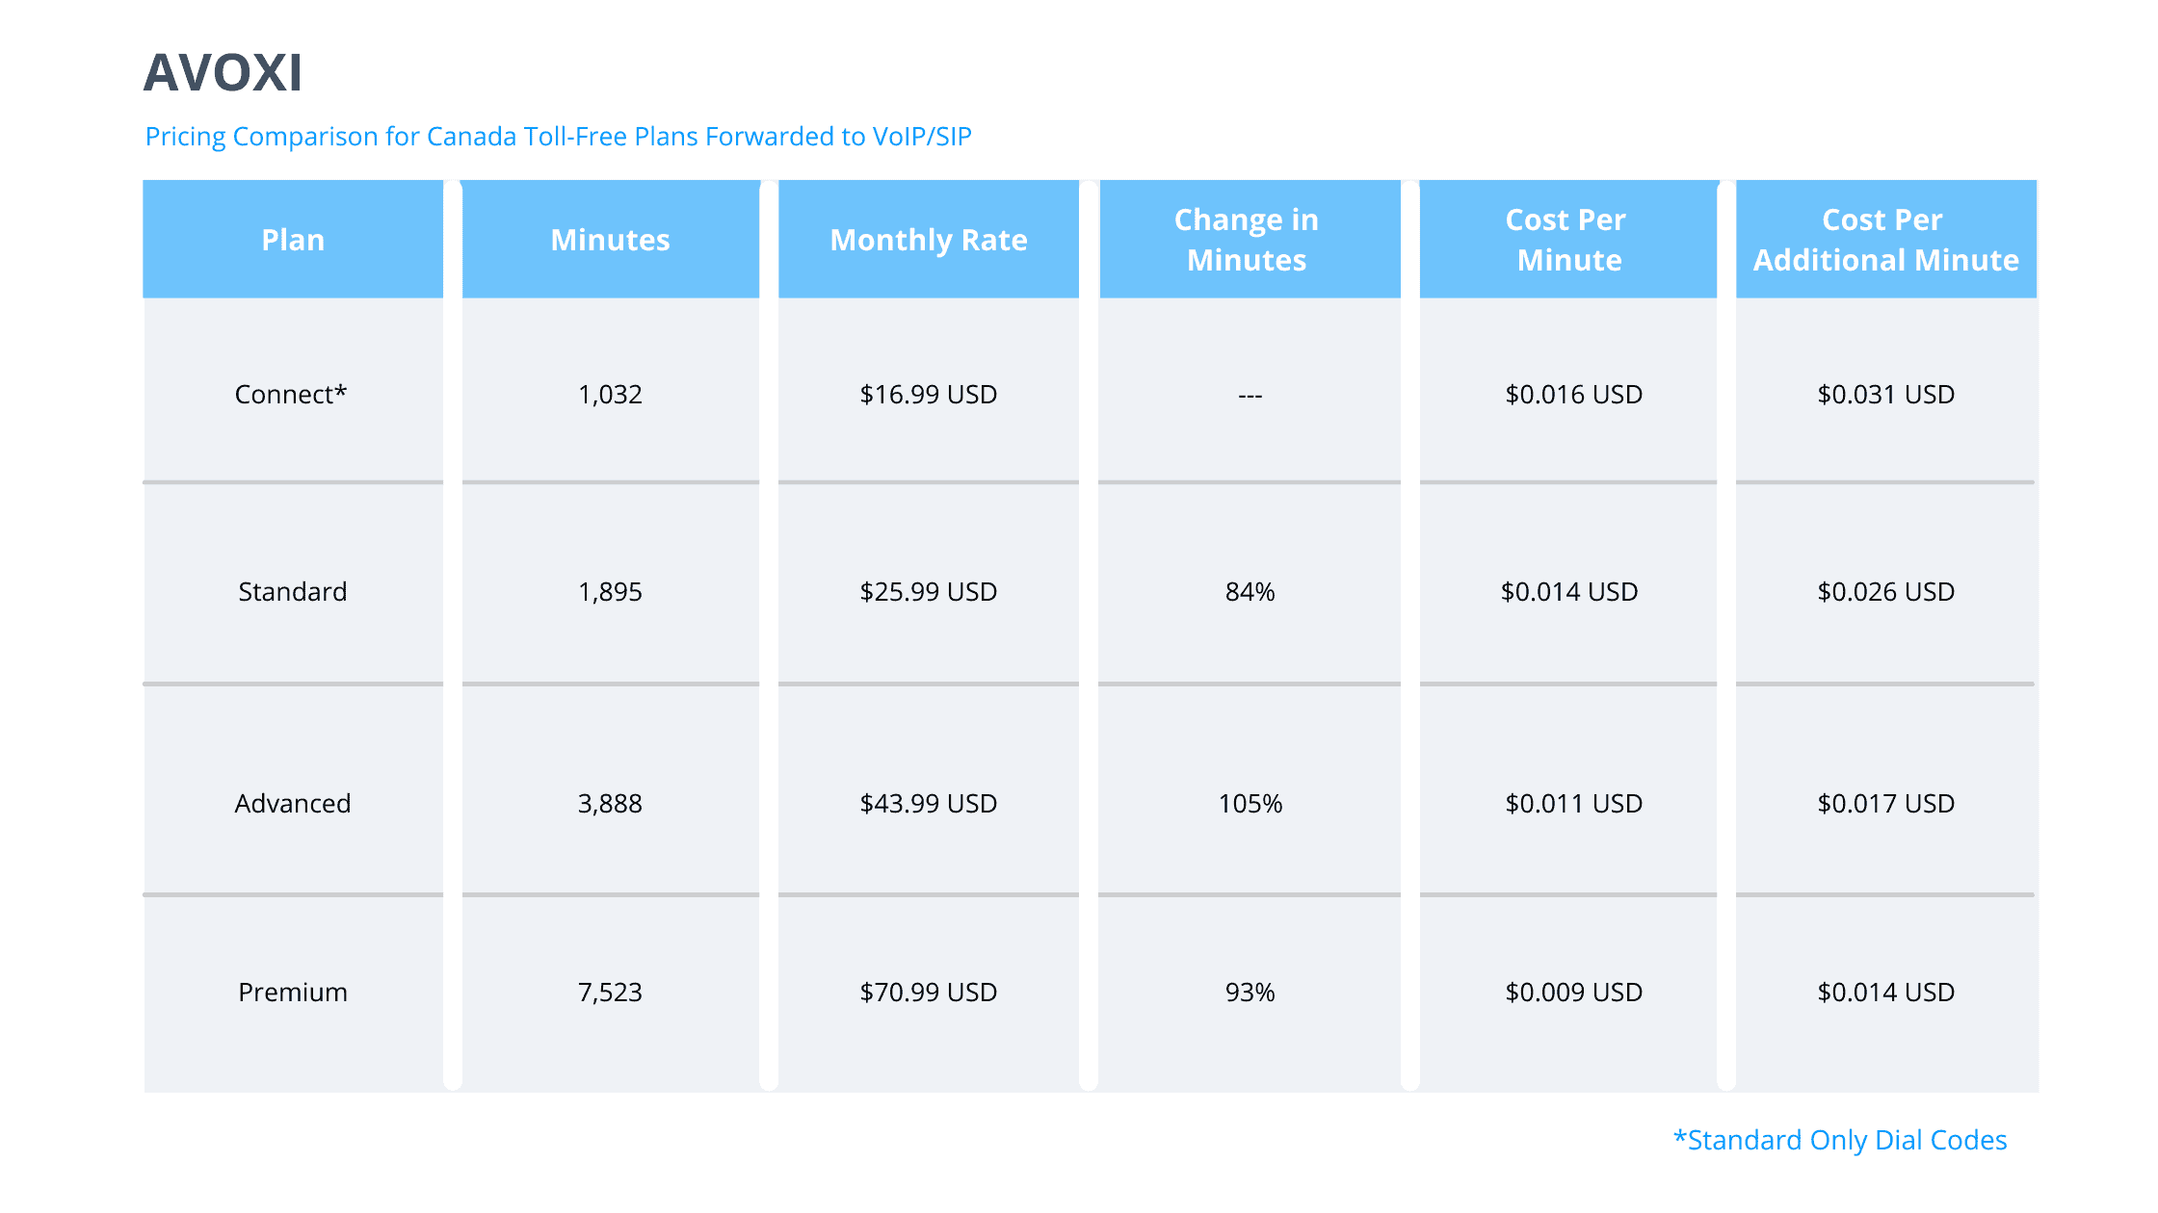
Task: Select the Minutes column header
Action: coord(610,240)
